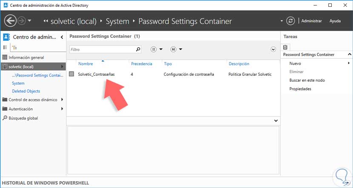Click the Tareas clipboard icon
The image size is (353, 188).
(x=285, y=47)
